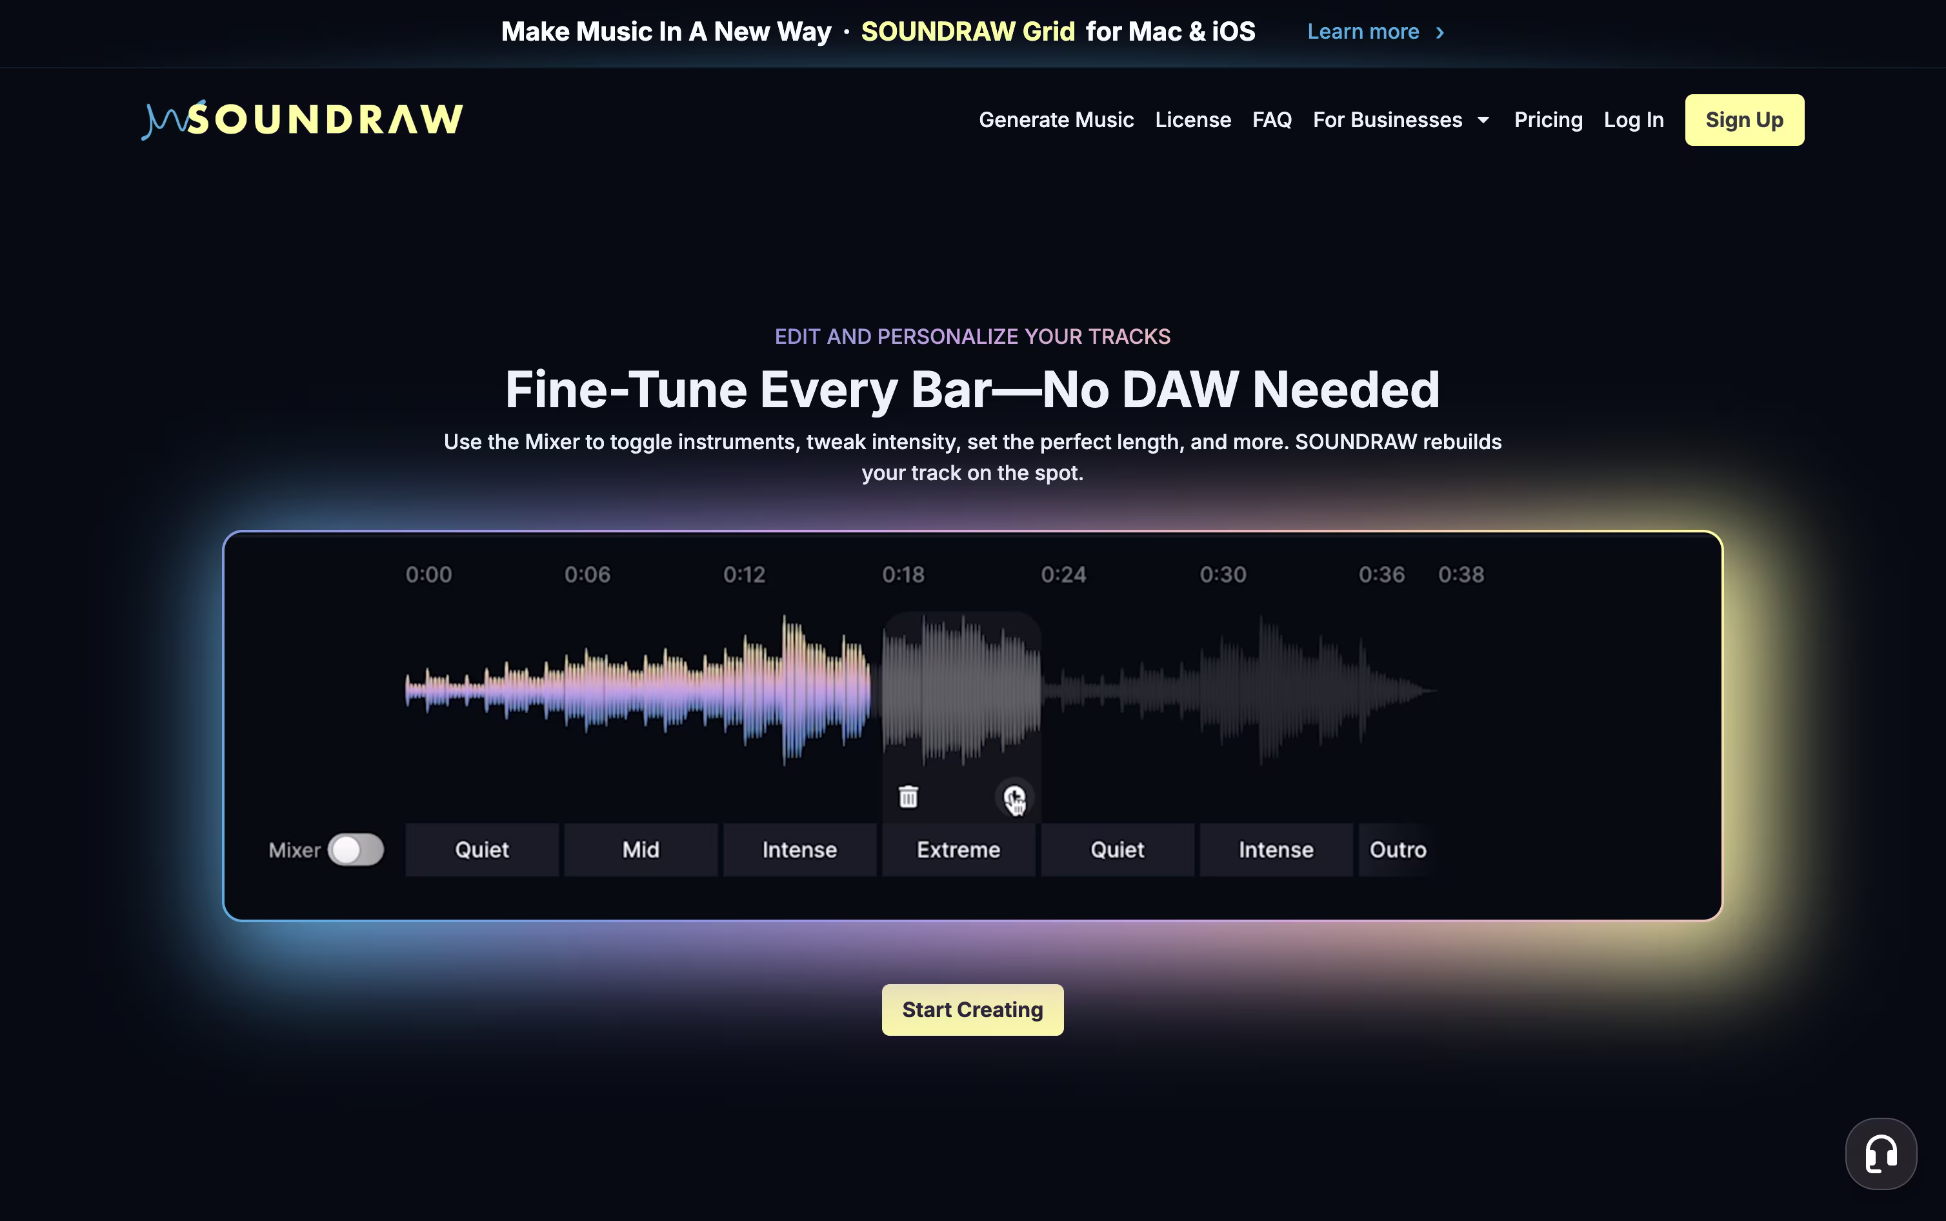Click the 0:24 timeline marker

coord(1063,574)
